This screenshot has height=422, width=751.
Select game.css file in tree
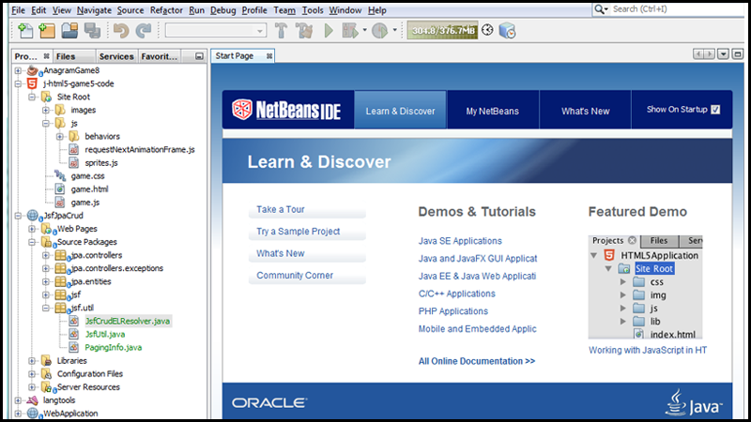click(87, 176)
